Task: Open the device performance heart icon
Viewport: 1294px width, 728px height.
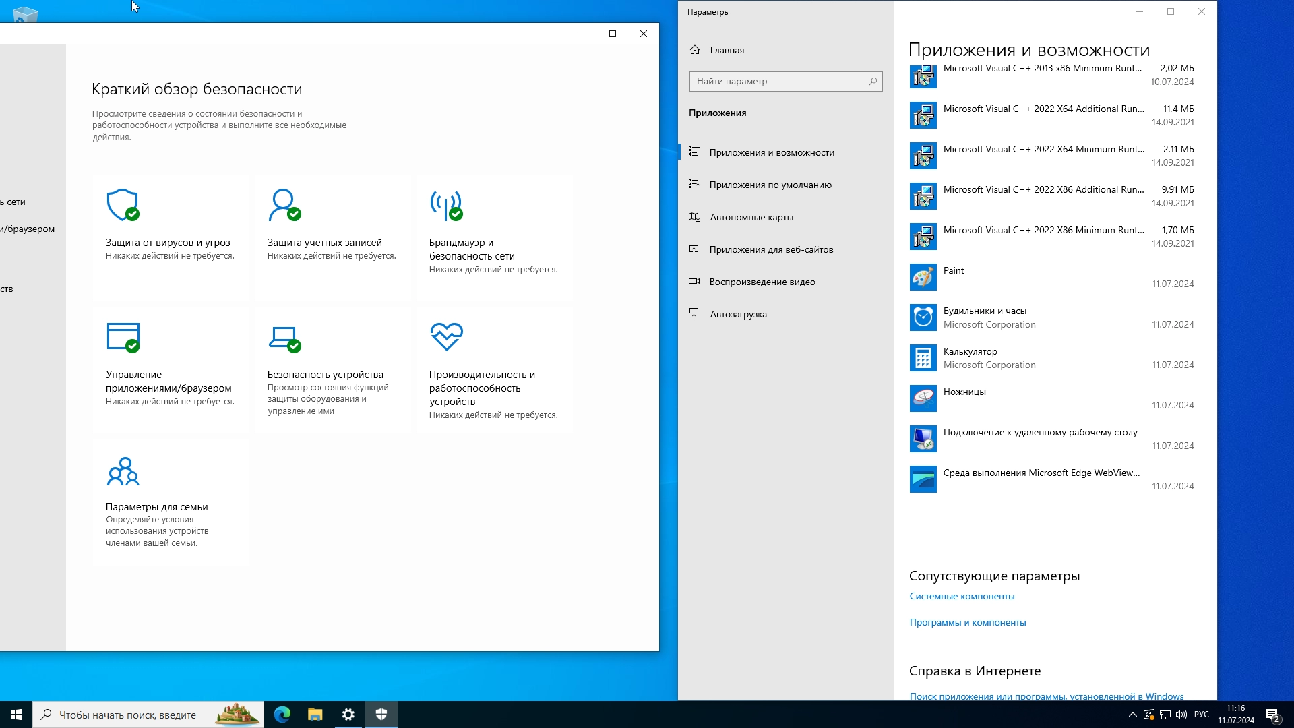Action: pyautogui.click(x=446, y=336)
